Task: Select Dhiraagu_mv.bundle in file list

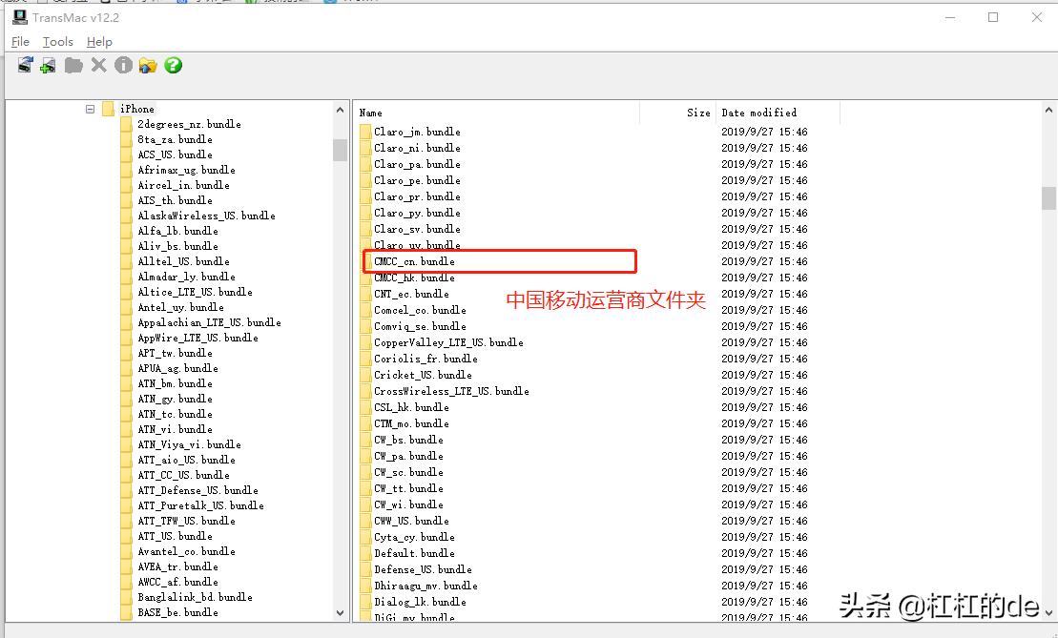Action: point(425,586)
